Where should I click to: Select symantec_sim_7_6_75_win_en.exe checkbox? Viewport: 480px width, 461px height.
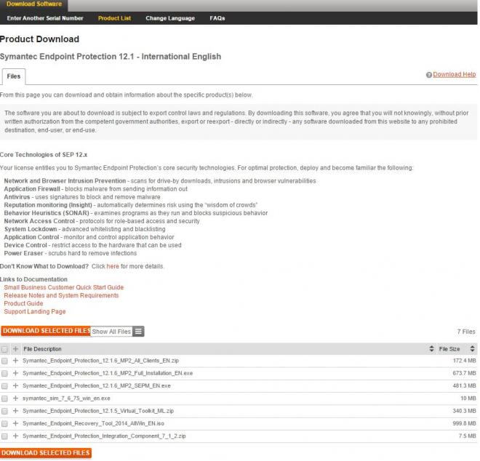[x=4, y=398]
